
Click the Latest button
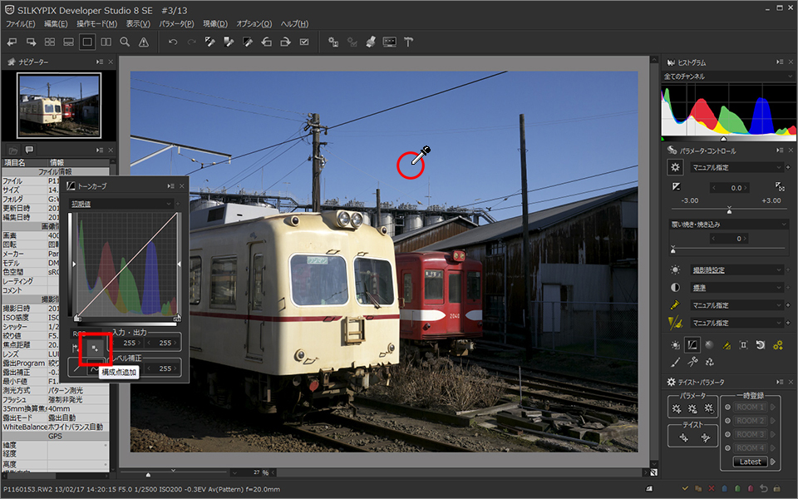click(x=750, y=462)
